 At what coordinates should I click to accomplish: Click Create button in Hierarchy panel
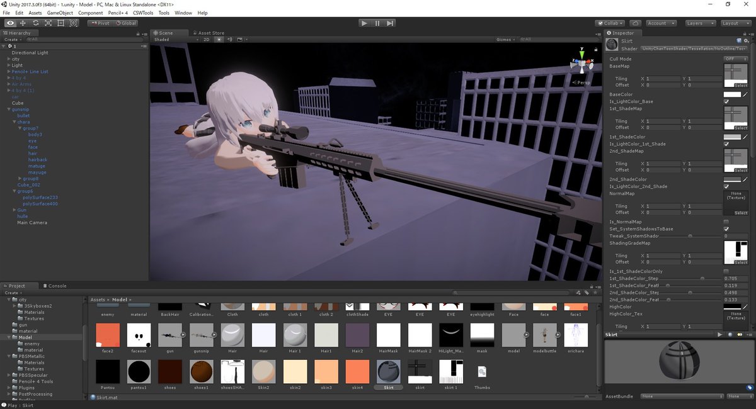point(11,40)
